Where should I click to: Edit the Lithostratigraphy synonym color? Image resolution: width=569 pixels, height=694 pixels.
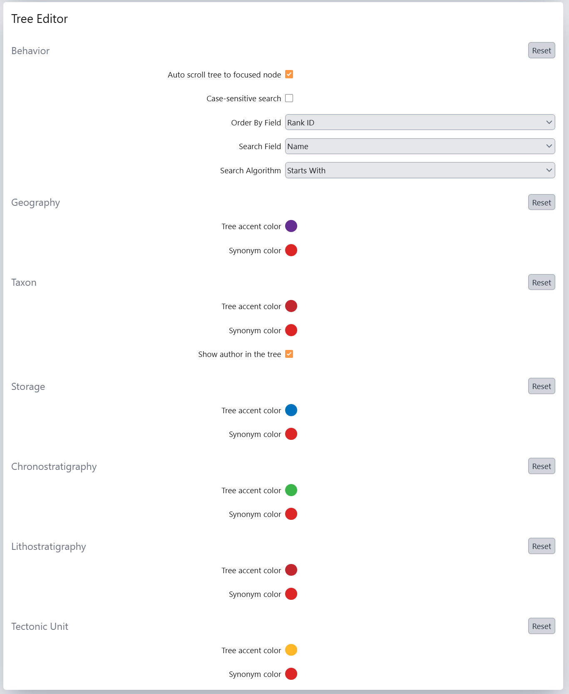(291, 594)
